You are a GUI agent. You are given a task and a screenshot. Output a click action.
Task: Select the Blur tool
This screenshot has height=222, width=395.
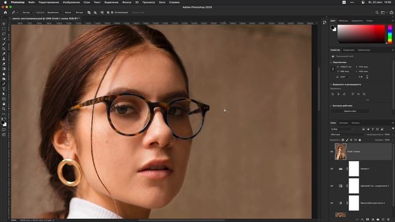(4, 74)
